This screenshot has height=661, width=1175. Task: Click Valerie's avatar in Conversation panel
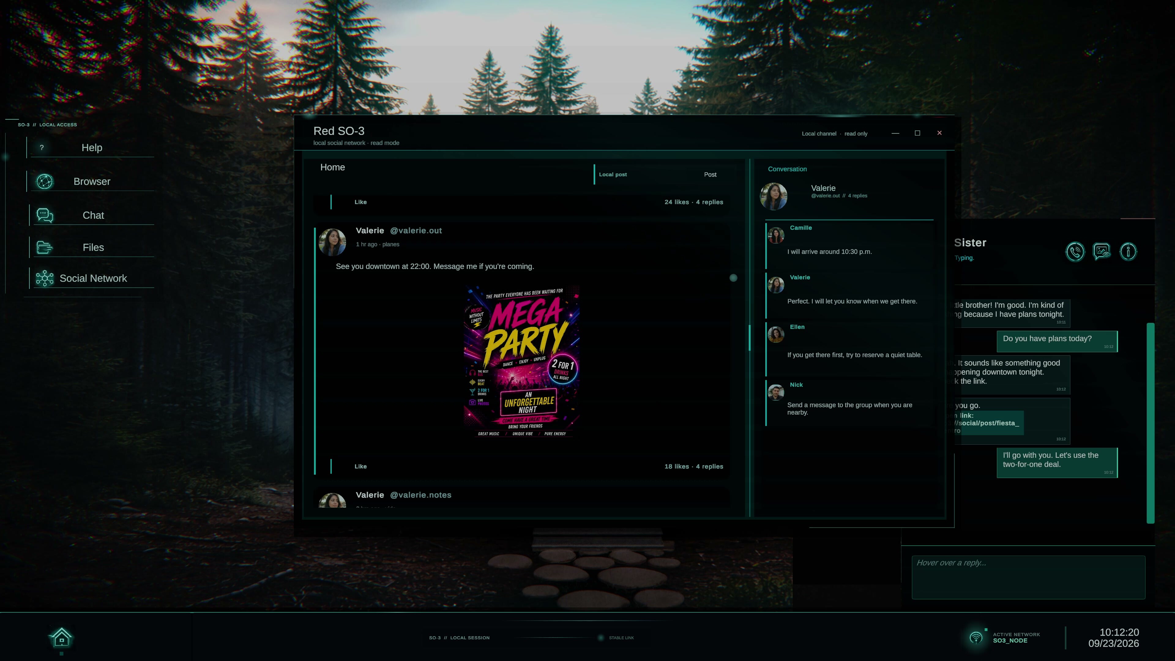[x=774, y=196]
